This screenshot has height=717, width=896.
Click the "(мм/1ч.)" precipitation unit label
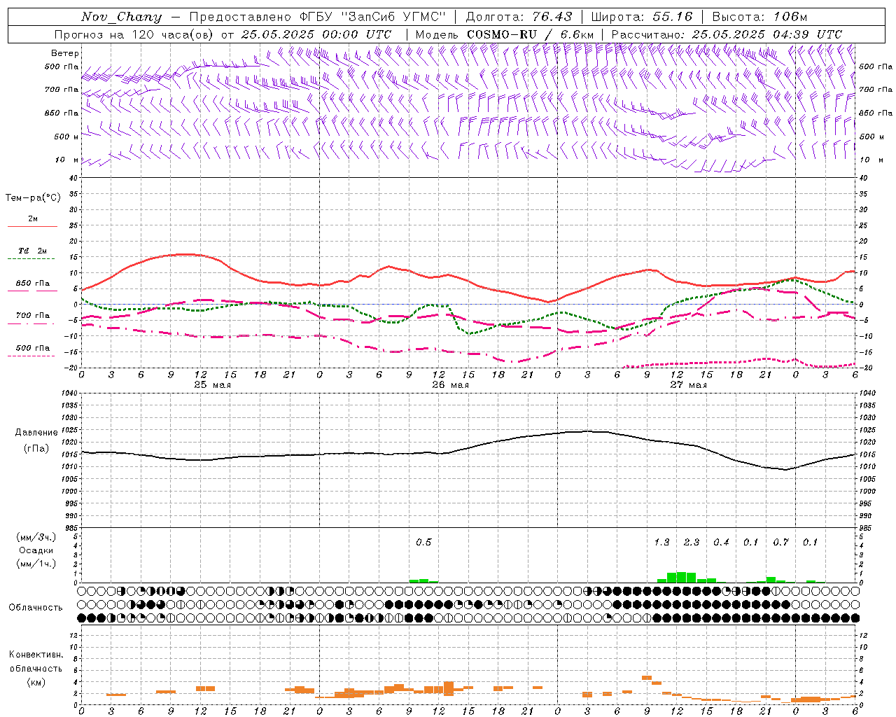[36, 564]
